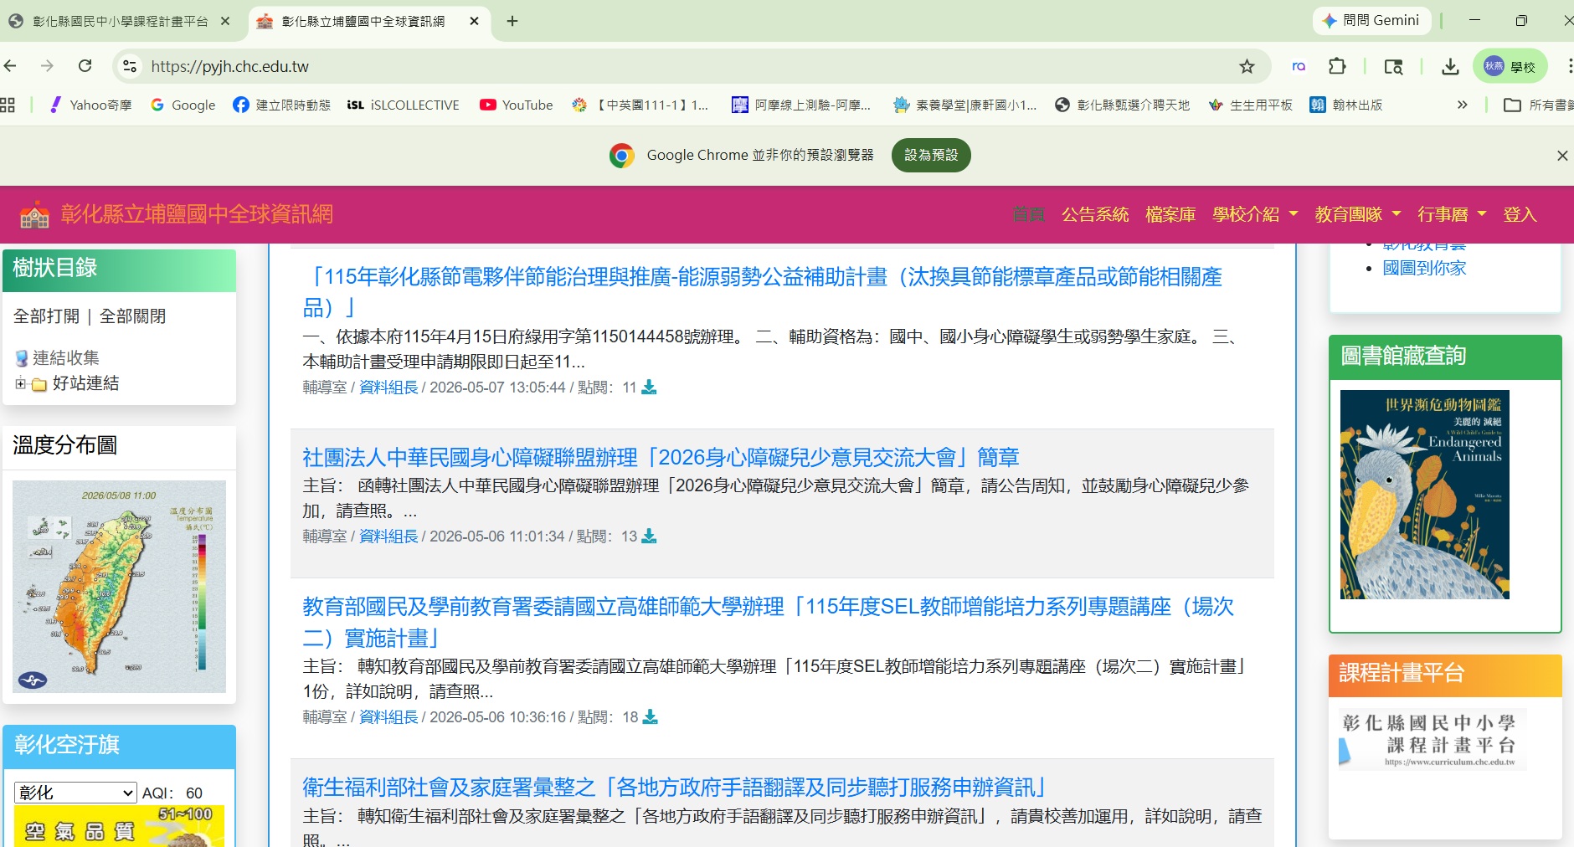Bookmark this page with the star icon
This screenshot has height=847, width=1574.
pos(1247,66)
